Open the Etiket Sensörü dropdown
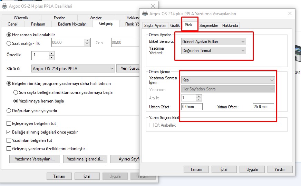 pyautogui.click(x=213, y=42)
